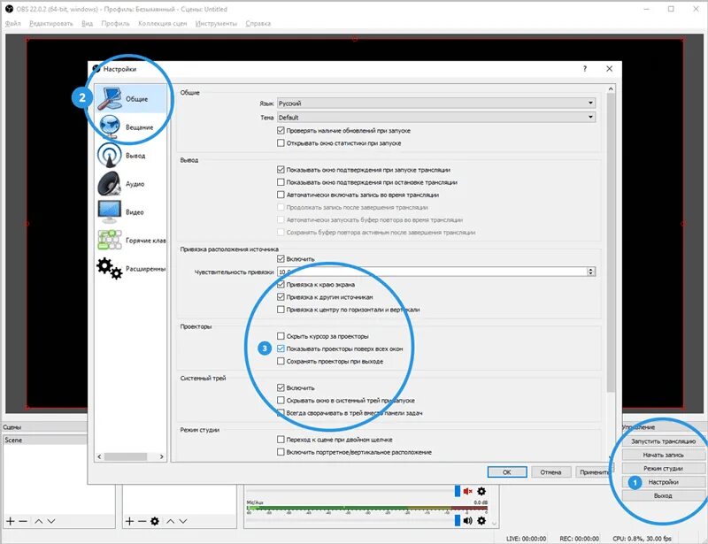
Task: Click Запустить трансляцию in the main window
Action: click(663, 441)
